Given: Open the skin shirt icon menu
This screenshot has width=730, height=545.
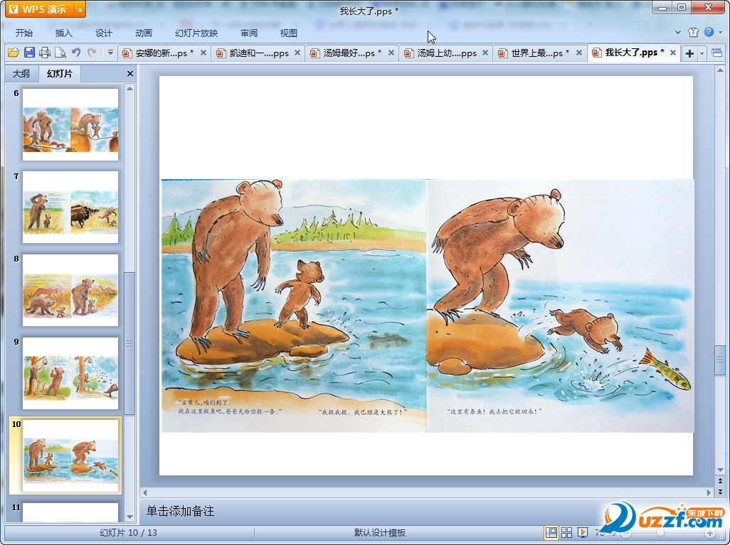Looking at the screenshot, I should (693, 32).
